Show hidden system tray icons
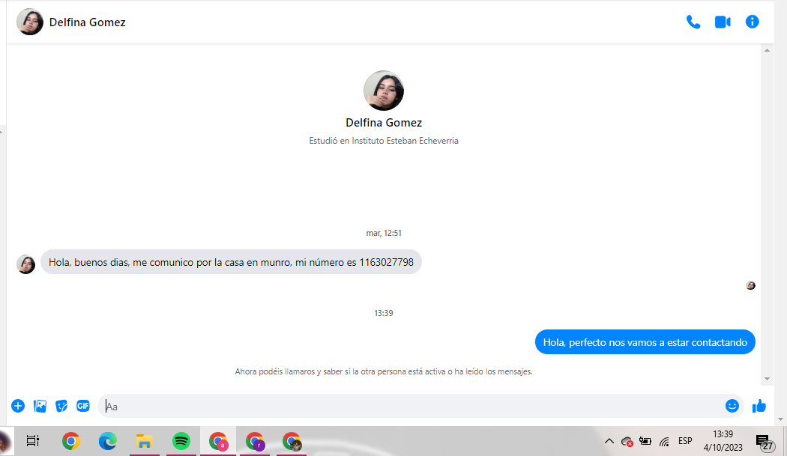 (x=609, y=441)
